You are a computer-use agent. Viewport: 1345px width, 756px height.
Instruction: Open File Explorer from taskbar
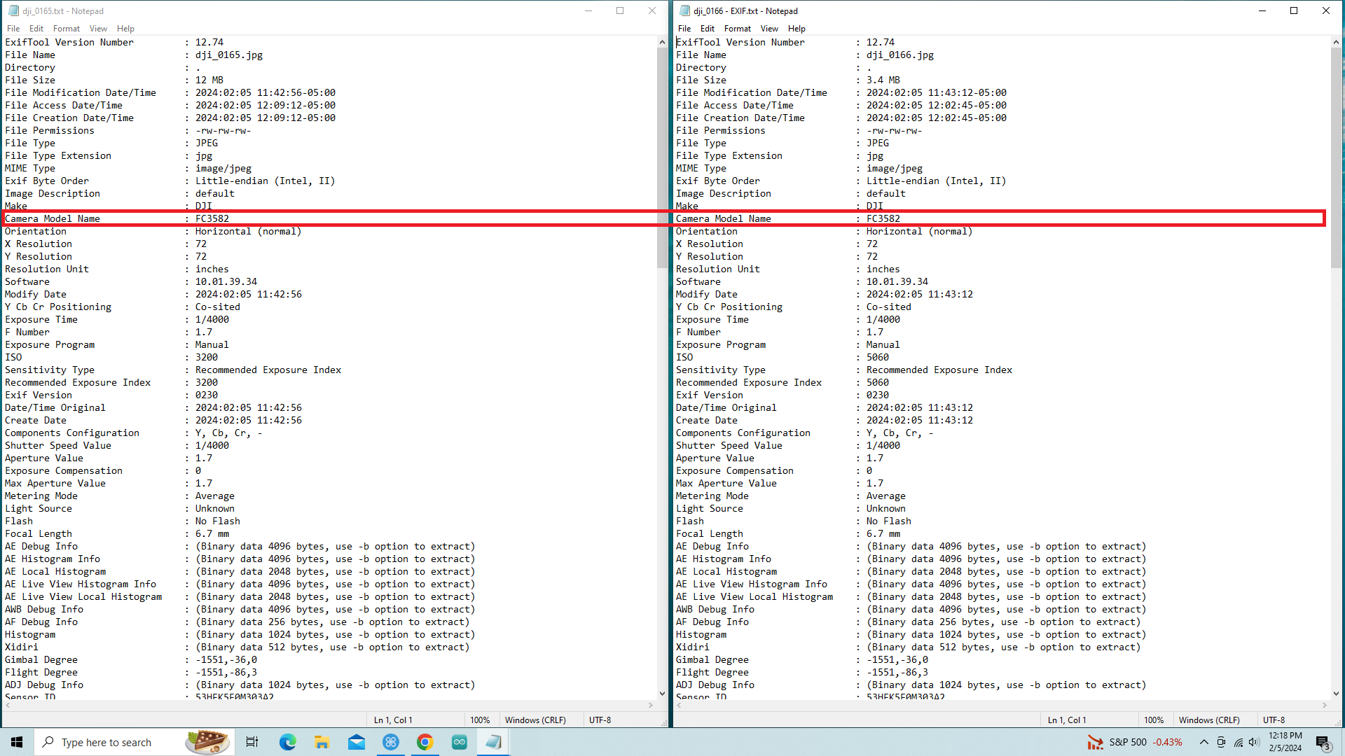[322, 742]
